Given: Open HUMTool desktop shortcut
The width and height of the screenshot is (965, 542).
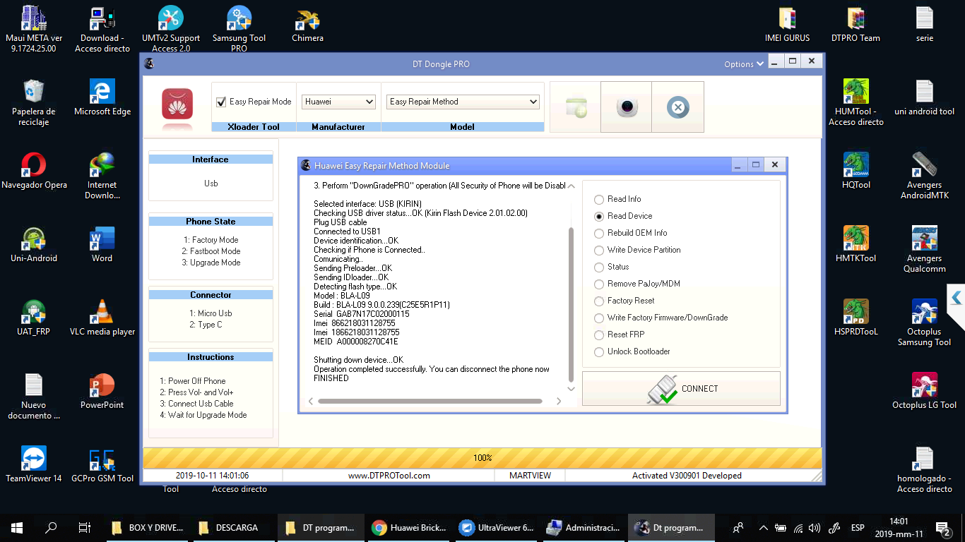Looking at the screenshot, I should [856, 102].
